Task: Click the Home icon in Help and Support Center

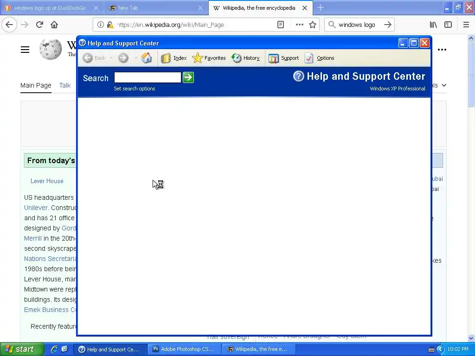Action: coord(147,58)
